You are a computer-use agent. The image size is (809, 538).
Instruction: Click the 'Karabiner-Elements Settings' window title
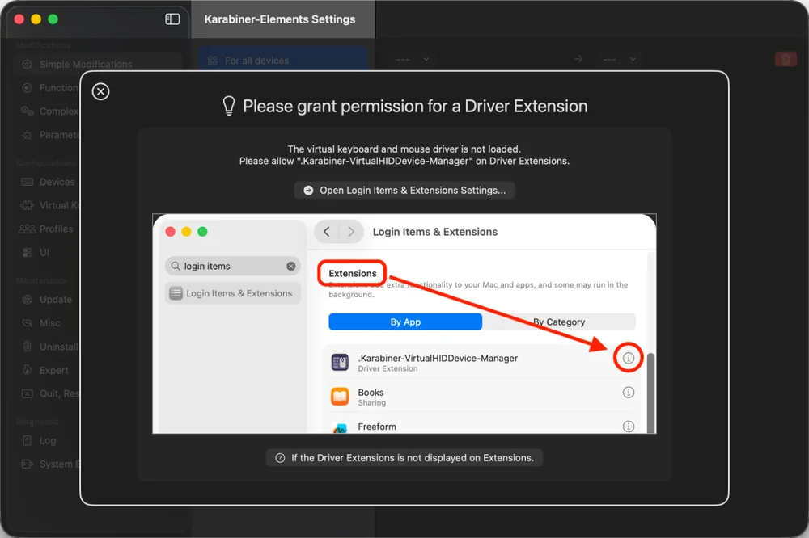click(x=280, y=19)
